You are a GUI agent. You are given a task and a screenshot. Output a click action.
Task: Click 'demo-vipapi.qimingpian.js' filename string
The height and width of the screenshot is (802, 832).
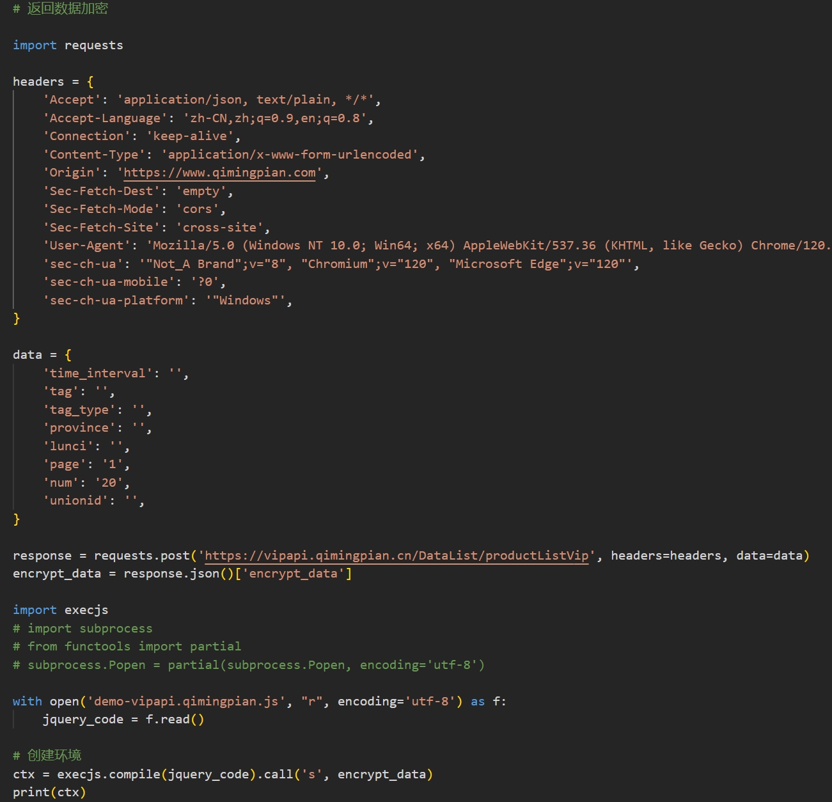coord(186,702)
